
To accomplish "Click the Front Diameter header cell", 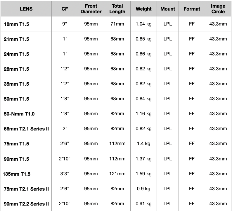I will pyautogui.click(x=91, y=9).
